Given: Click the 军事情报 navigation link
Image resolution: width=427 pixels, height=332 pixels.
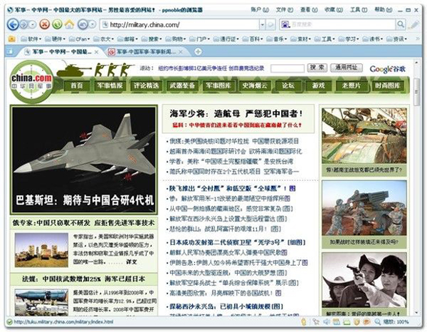Looking at the screenshot, I should 110,85.
